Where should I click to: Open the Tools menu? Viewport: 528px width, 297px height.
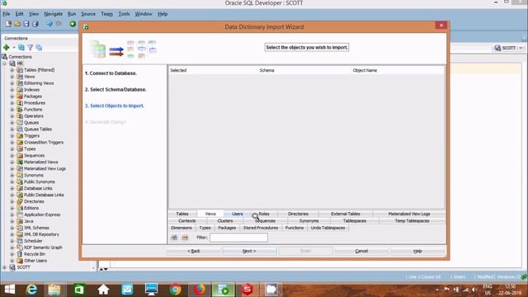(x=124, y=14)
